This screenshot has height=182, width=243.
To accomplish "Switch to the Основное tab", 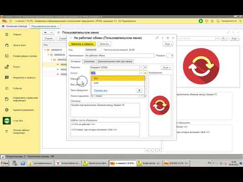I will click(75, 62).
